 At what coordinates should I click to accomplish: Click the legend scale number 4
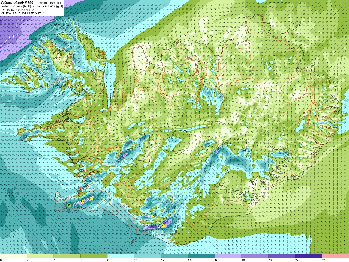point(54,260)
